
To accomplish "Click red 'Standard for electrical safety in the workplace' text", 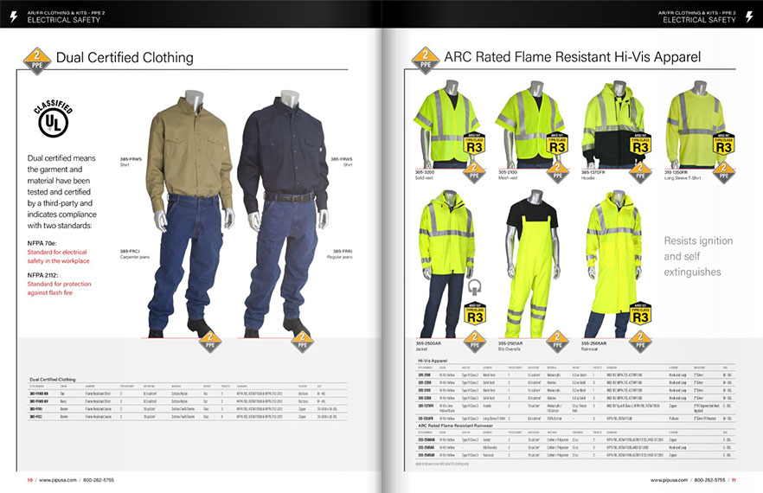I will point(59,257).
